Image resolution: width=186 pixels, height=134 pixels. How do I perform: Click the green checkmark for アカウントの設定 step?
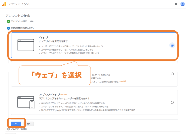[8, 21]
